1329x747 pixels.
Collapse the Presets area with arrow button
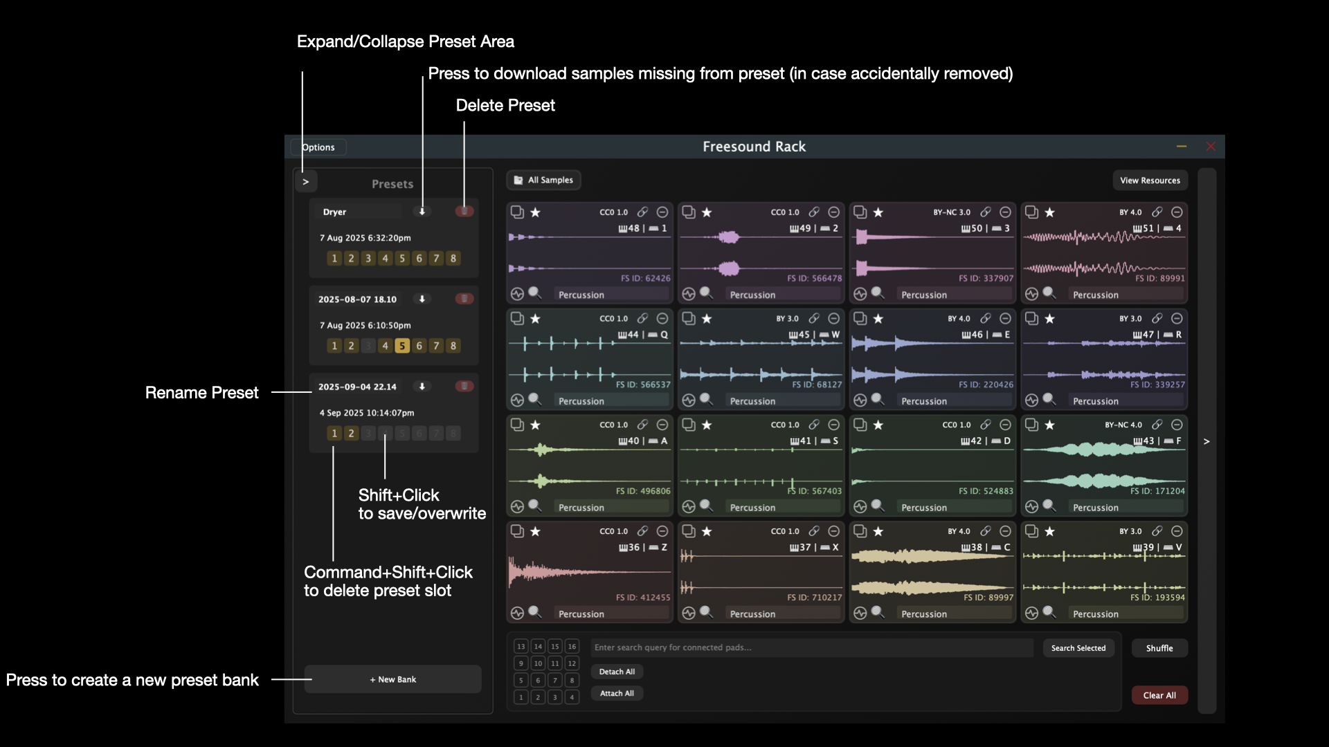point(305,182)
